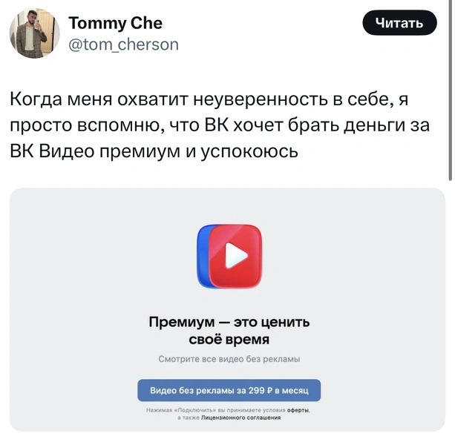
Task: Click the ruble ₽ symbol in price button
Action: 269,391
